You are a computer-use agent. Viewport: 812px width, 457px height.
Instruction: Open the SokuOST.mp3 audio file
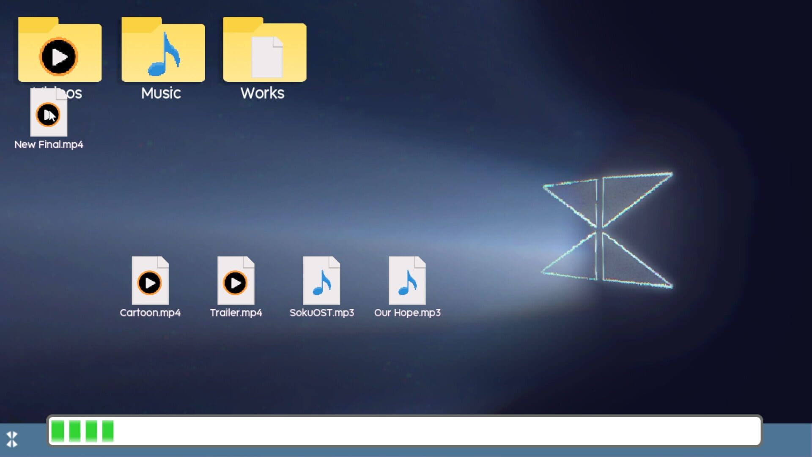[x=321, y=281]
